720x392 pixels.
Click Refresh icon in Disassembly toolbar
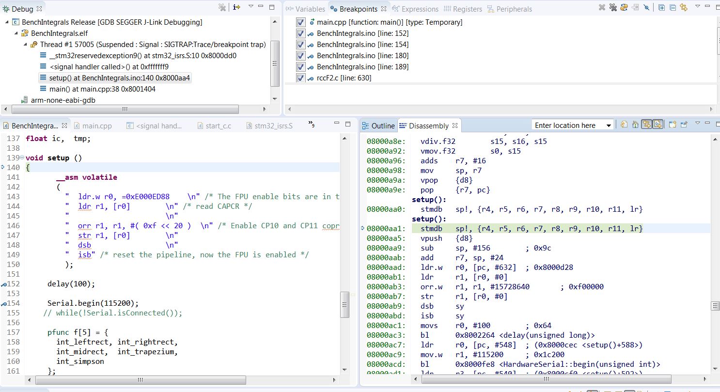(624, 125)
